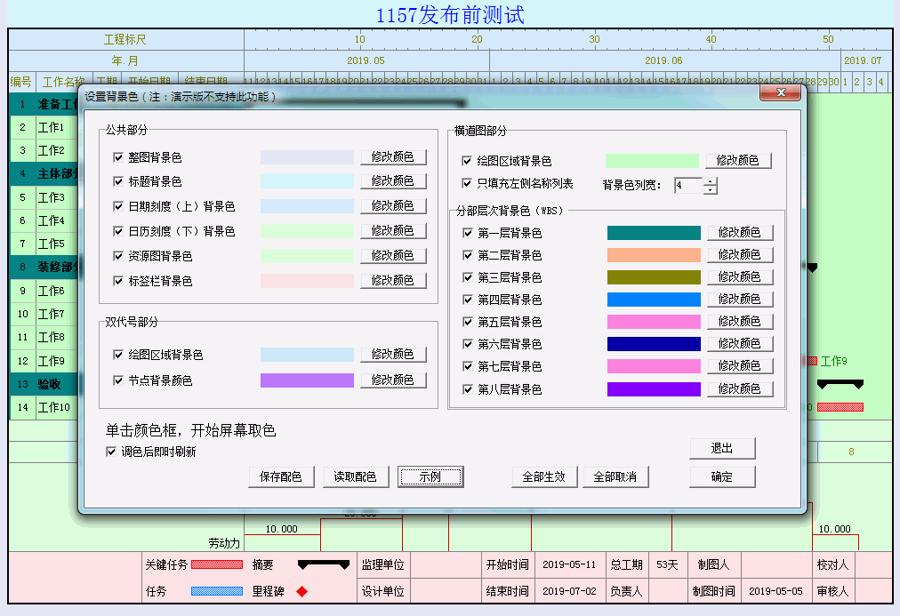This screenshot has height=616, width=900.
Task: Click the 日期刻度（上）背景色 swatch
Action: click(x=307, y=206)
